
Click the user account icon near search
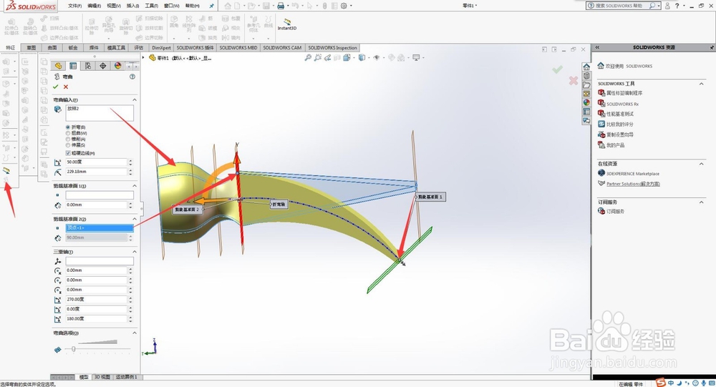pyautogui.click(x=667, y=6)
